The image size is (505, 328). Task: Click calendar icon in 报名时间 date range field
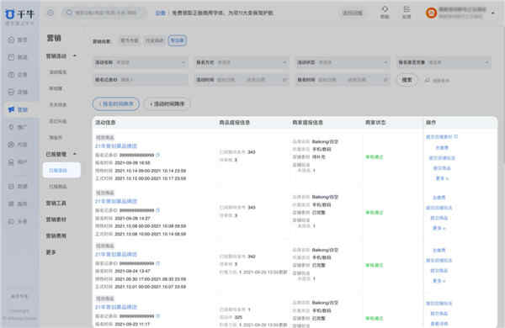tap(385, 80)
